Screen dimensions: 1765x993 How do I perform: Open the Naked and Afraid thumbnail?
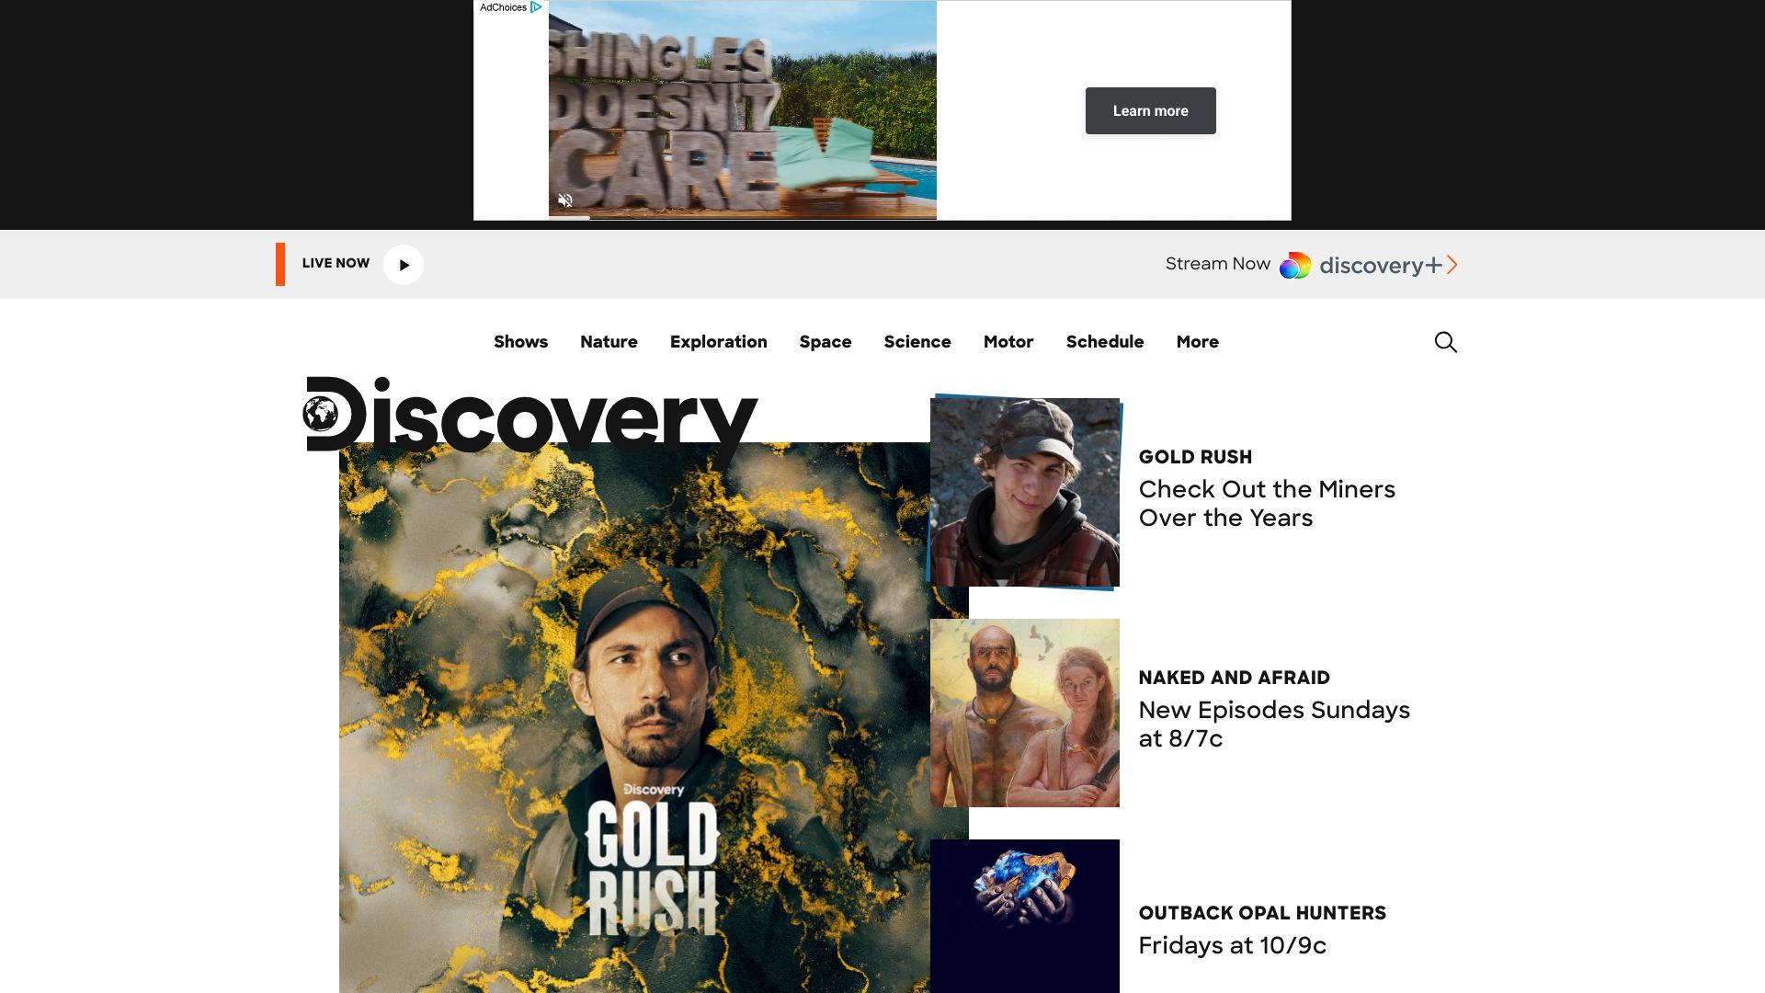pos(1025,713)
